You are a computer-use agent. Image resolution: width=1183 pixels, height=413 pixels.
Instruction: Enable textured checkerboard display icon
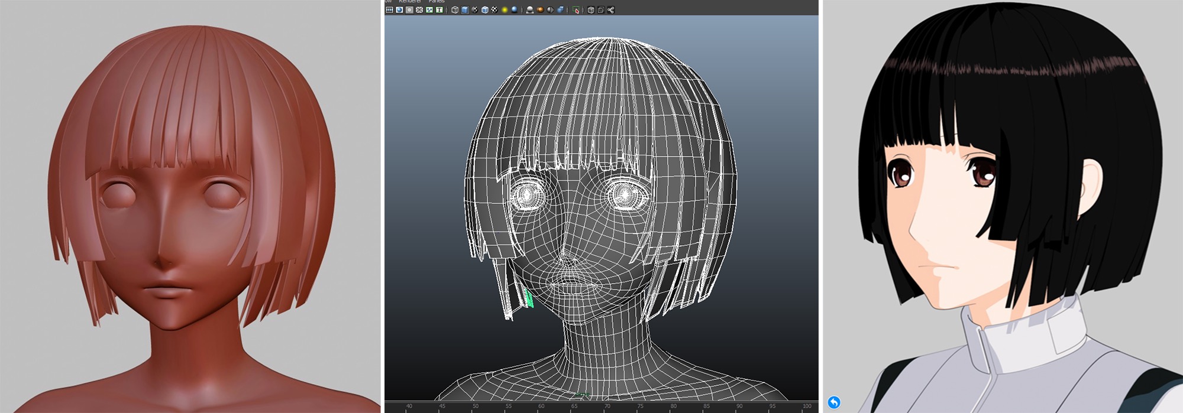point(494,9)
